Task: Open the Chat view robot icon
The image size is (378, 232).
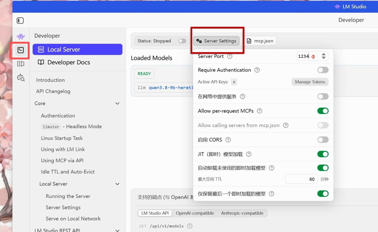Action: click(x=21, y=36)
